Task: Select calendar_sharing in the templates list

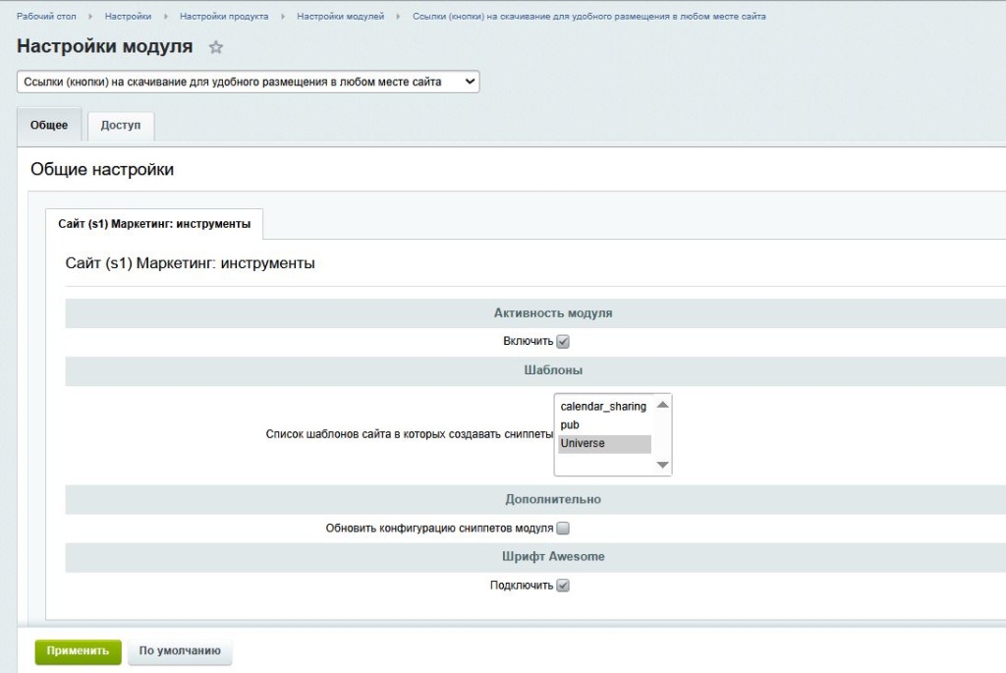Action: point(603,406)
